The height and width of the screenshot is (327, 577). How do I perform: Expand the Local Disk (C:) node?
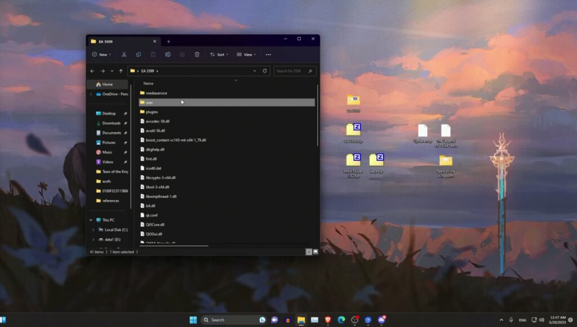click(93, 230)
